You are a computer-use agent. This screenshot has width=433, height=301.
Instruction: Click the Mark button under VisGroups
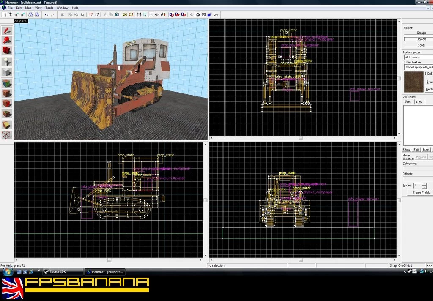(426, 150)
